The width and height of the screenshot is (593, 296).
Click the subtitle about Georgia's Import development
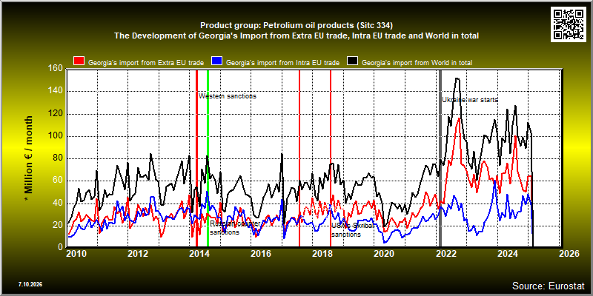coord(296,36)
